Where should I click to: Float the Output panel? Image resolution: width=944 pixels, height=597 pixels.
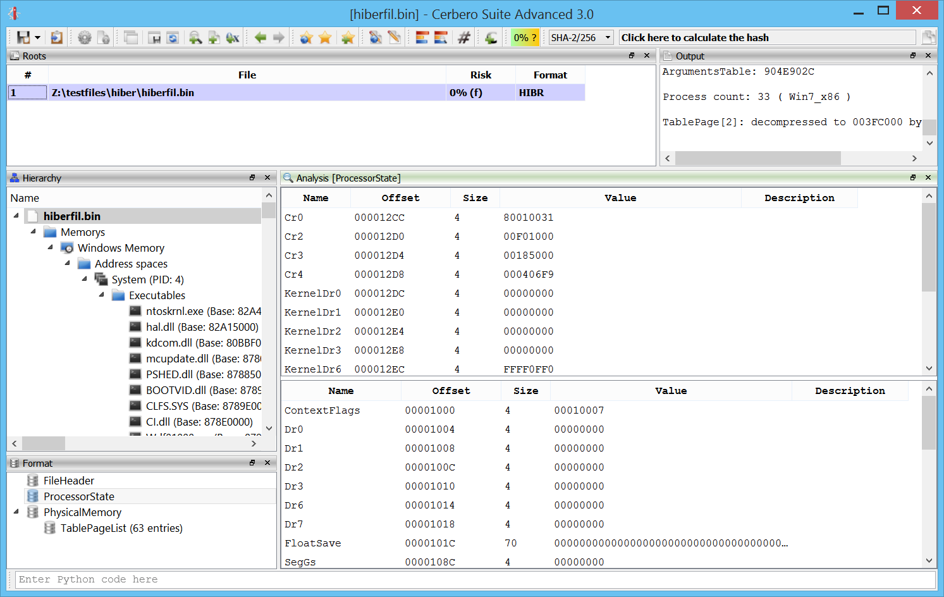point(913,56)
